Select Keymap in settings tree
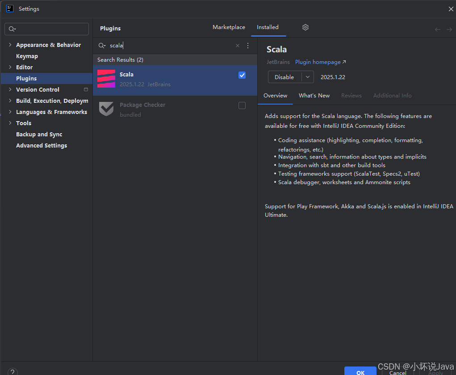This screenshot has height=375, width=456. point(27,56)
